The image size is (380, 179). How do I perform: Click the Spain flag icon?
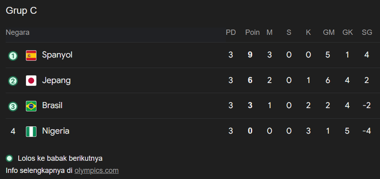tap(31, 55)
